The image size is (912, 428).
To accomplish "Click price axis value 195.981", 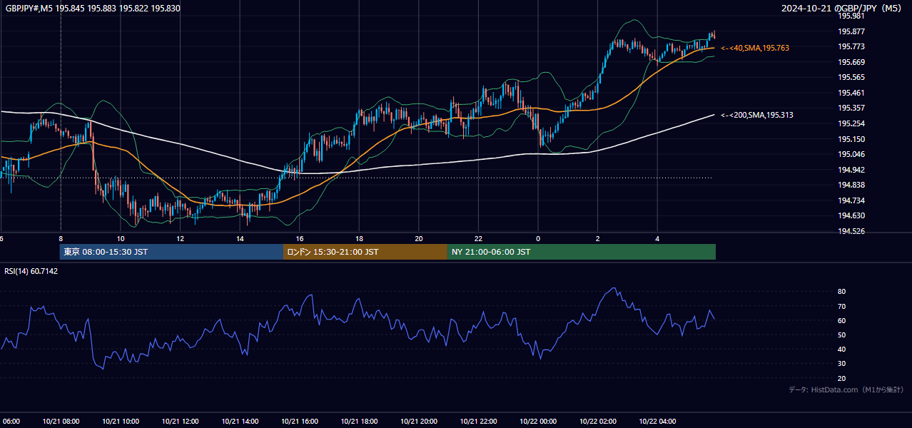I will (852, 16).
